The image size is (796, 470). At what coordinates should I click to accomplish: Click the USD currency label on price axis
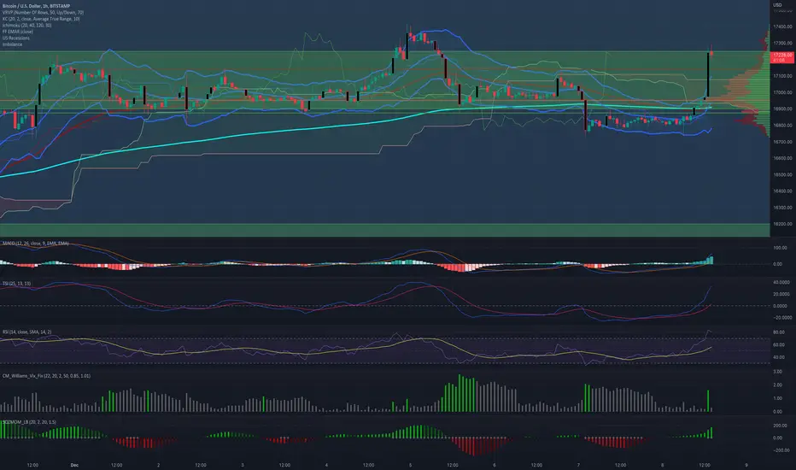(x=777, y=5)
